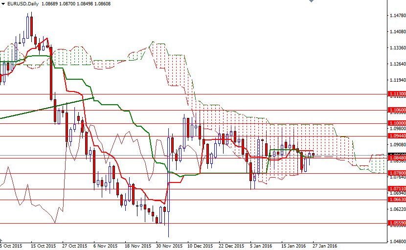The image size is (406, 250).
Task: Click the OHLC values 1.08689 1.08700 1.08498 1.08608
Action: tap(76, 4)
